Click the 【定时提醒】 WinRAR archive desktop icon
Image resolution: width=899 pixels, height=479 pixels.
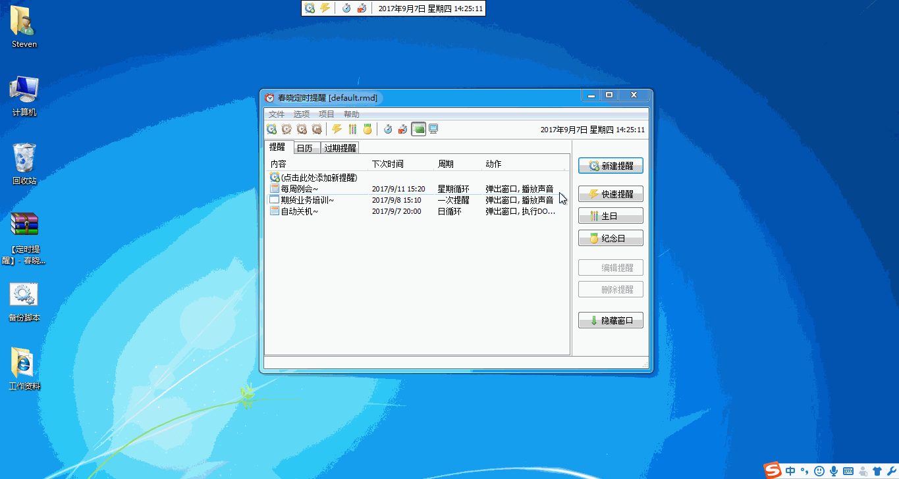click(x=24, y=238)
